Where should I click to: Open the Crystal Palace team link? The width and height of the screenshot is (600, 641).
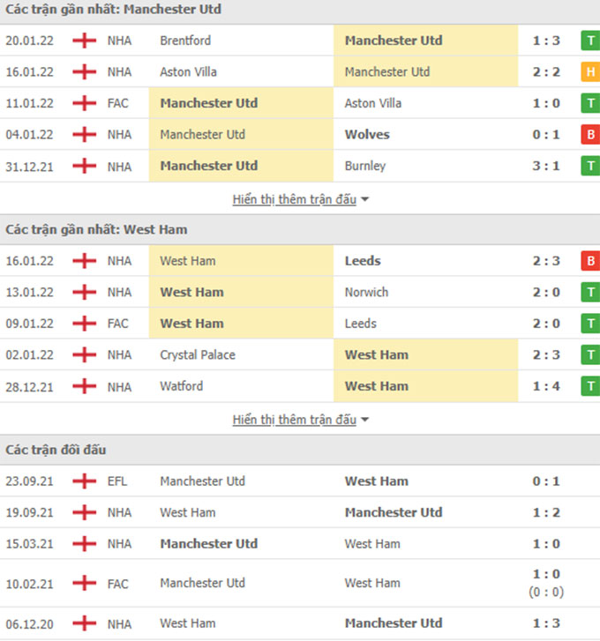196,355
